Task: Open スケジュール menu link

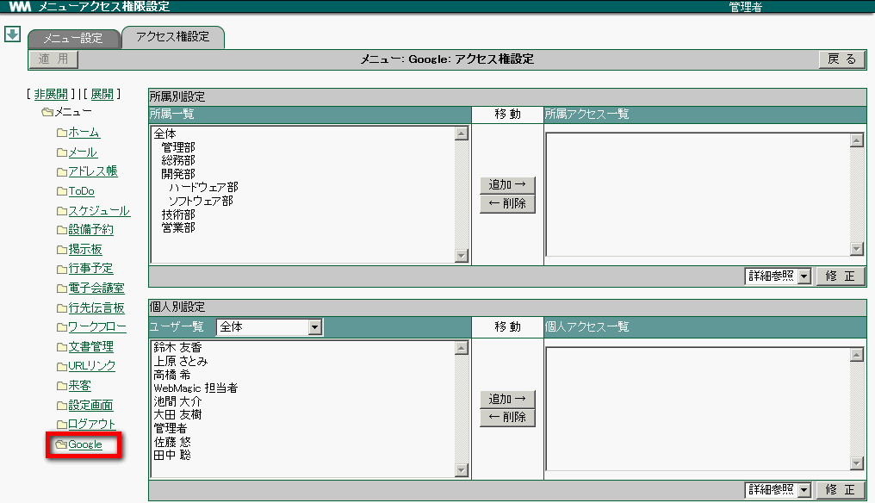Action: coord(99,211)
